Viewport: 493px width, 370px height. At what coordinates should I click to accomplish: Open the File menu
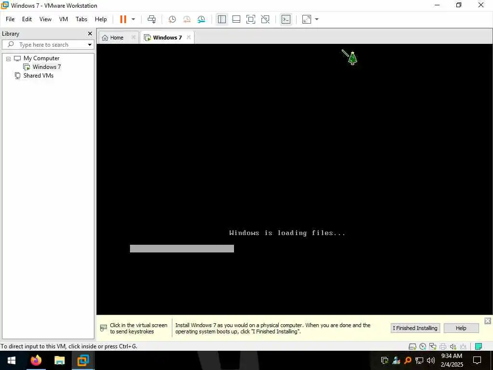10,19
